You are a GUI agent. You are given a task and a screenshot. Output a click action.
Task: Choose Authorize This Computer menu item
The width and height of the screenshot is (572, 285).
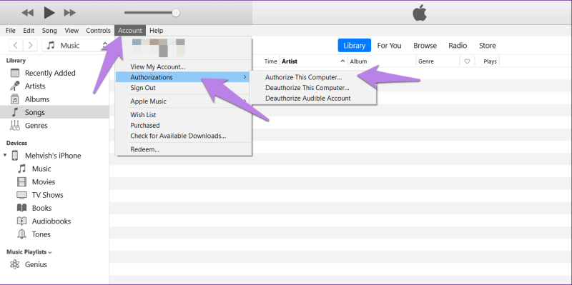tap(303, 77)
